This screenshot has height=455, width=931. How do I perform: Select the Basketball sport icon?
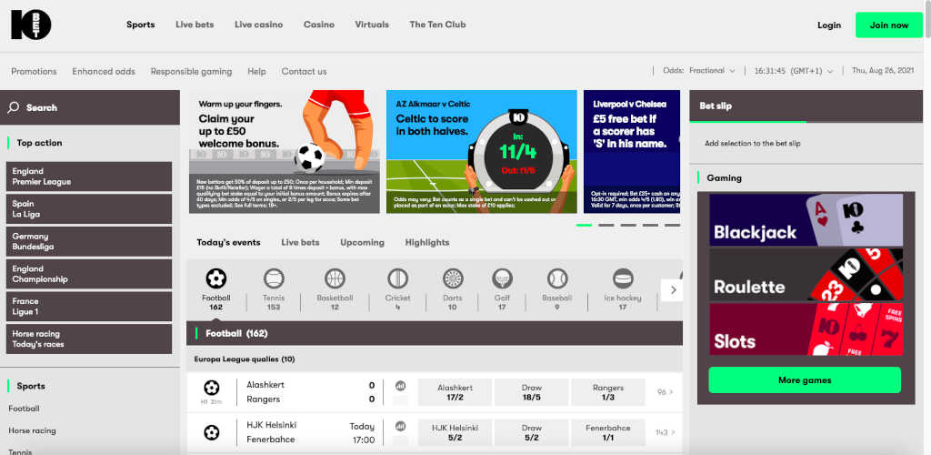pyautogui.click(x=335, y=278)
